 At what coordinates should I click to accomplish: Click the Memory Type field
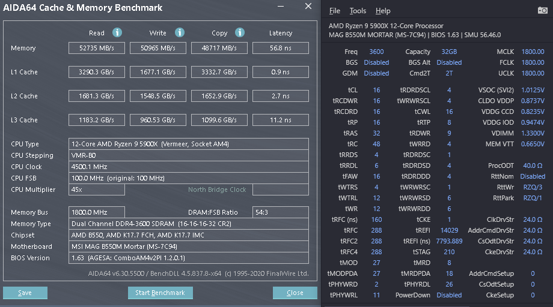coord(189,224)
